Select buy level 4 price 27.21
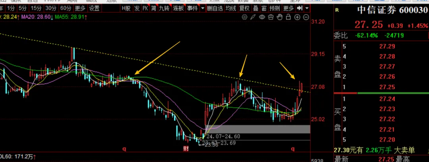 (387, 130)
